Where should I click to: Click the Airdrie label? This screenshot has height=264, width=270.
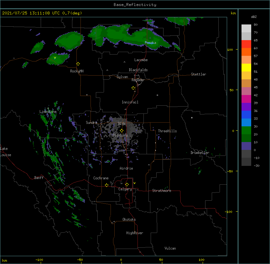(126, 168)
